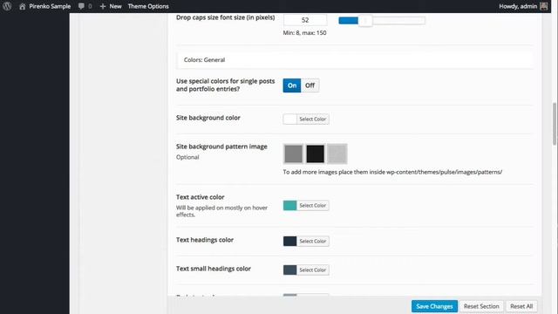Viewport: 558px width, 314px height.
Task: Open the small headings color swatch
Action: click(x=289, y=270)
